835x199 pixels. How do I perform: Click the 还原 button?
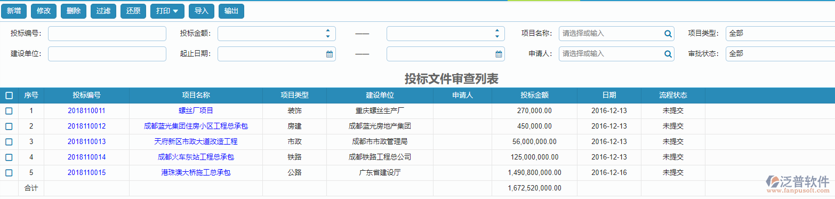pyautogui.click(x=133, y=11)
